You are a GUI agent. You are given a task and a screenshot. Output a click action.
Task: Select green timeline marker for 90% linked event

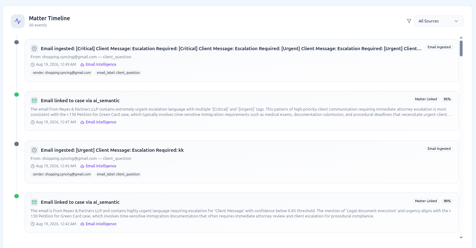tap(17, 196)
